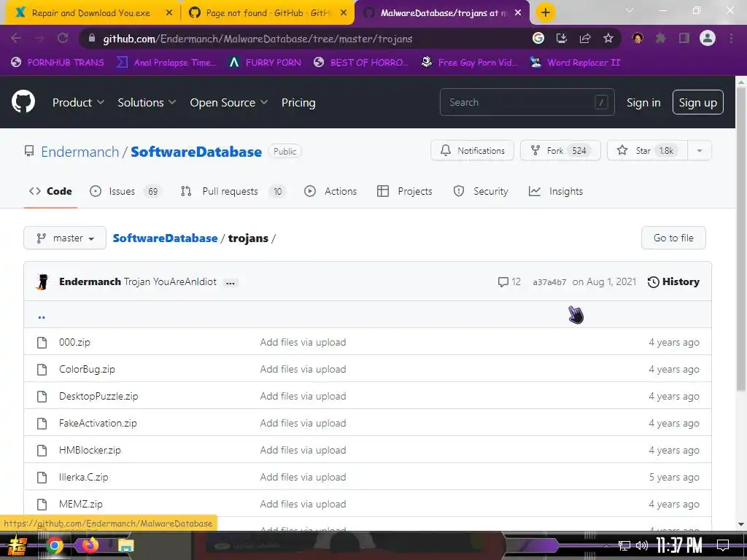
Task: Open HMBlocker.zip
Action: [90, 451]
